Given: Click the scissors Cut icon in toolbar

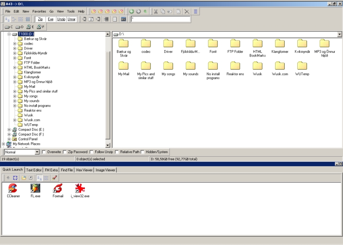Looking at the screenshot, I should coord(156,12).
